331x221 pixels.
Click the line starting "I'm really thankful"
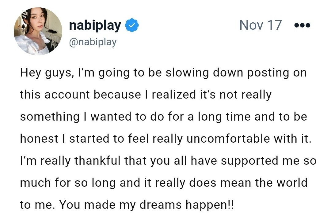pos(168,161)
